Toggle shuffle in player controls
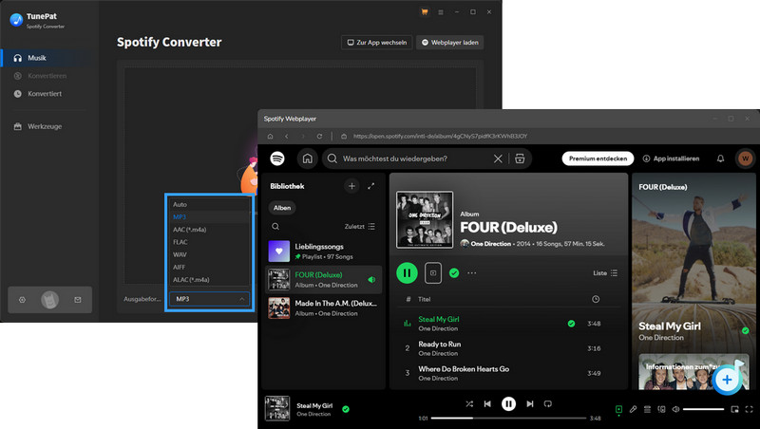760x429 pixels. click(x=469, y=403)
